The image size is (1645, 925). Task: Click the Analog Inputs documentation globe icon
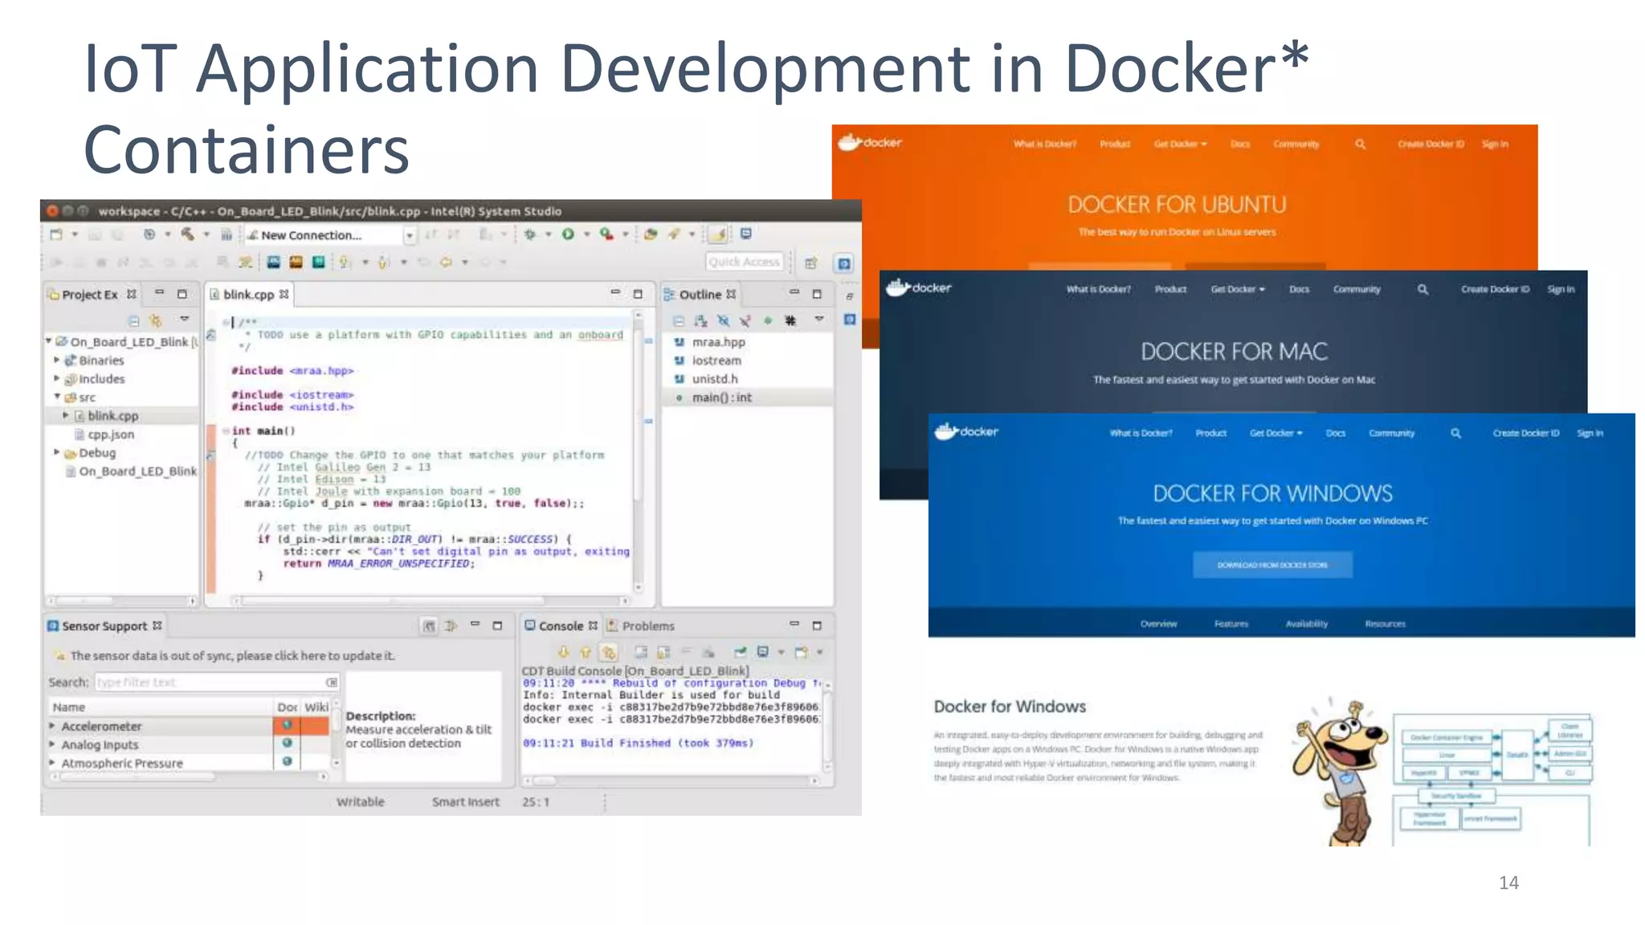click(x=287, y=744)
